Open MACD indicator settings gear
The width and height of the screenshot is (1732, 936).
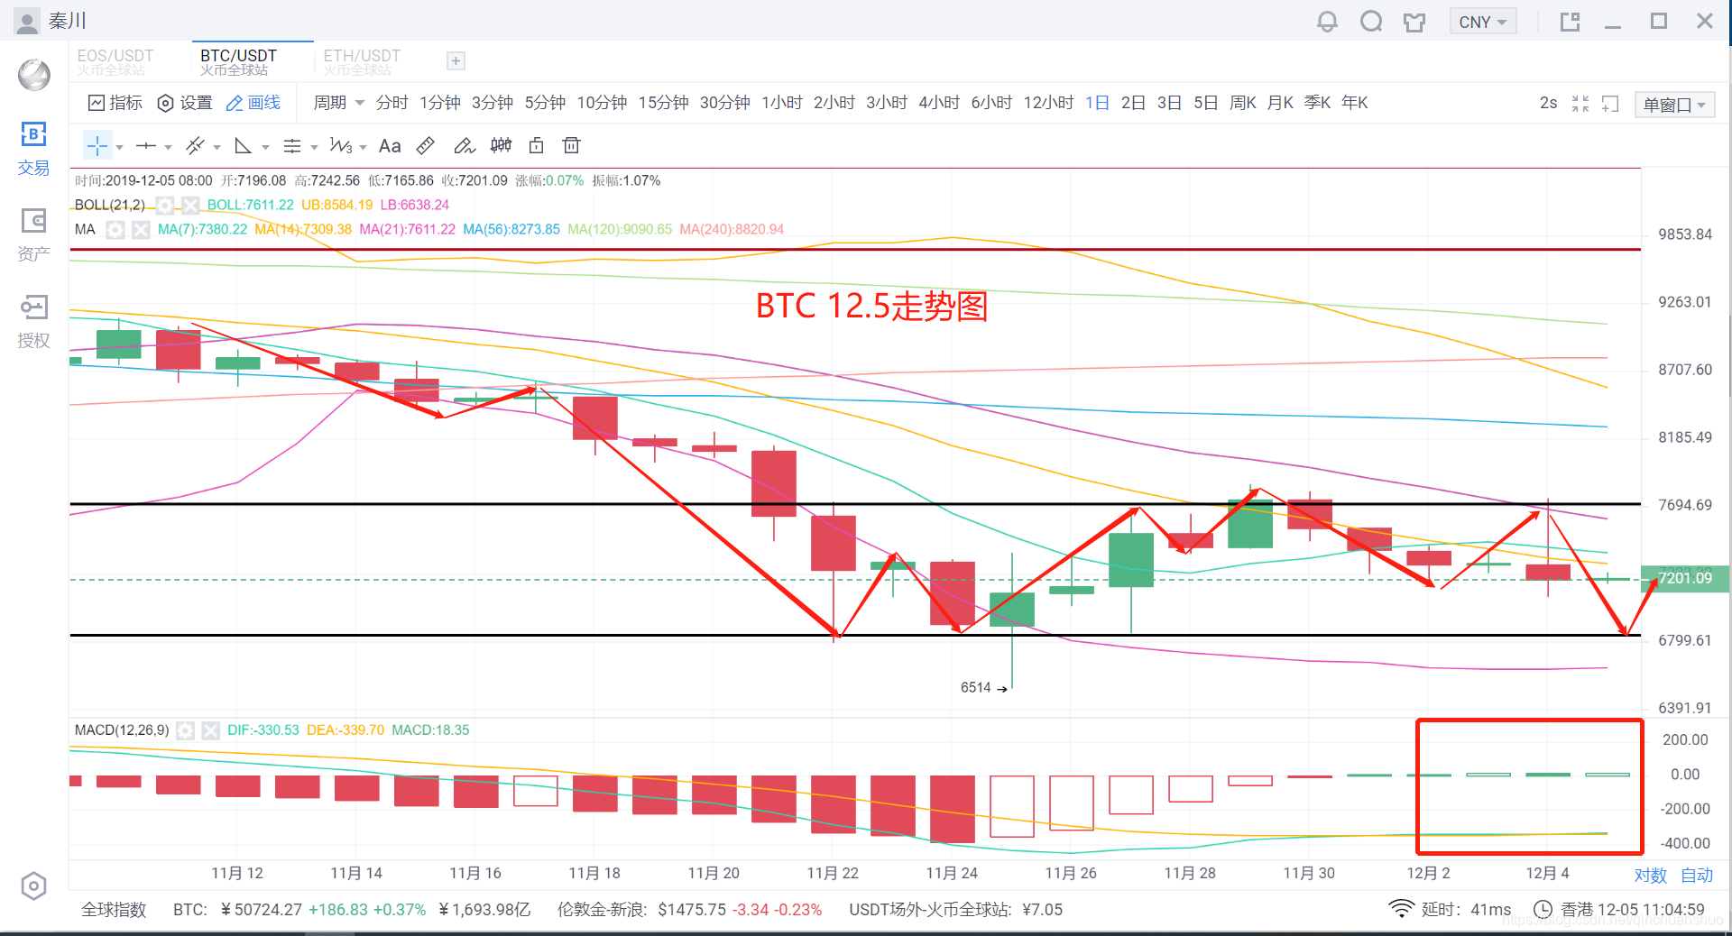pyautogui.click(x=186, y=730)
